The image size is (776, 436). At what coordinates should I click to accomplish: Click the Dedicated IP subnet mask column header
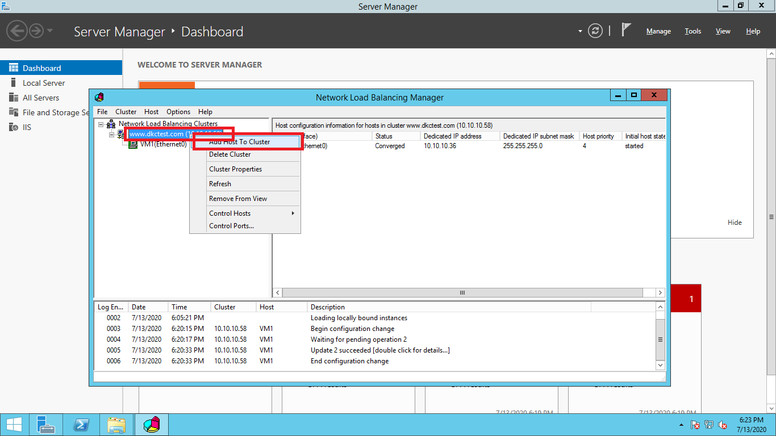tap(540, 136)
